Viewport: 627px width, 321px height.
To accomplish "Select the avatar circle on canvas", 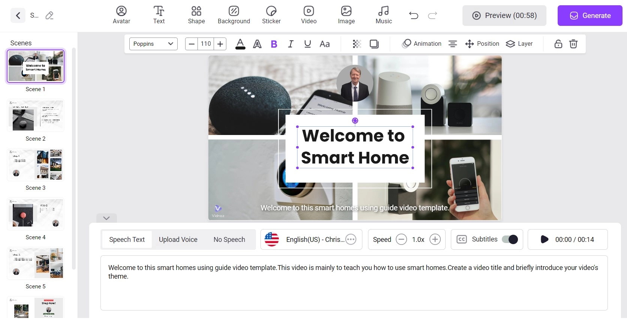I will 355,83.
